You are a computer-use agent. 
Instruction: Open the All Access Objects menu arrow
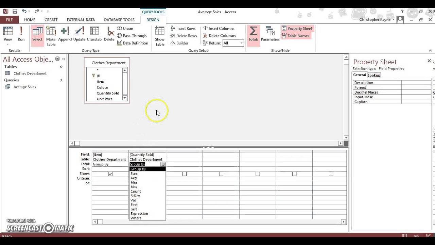click(57, 59)
